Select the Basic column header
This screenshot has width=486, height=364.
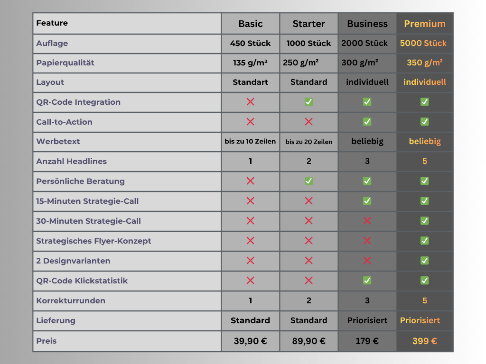point(251,24)
